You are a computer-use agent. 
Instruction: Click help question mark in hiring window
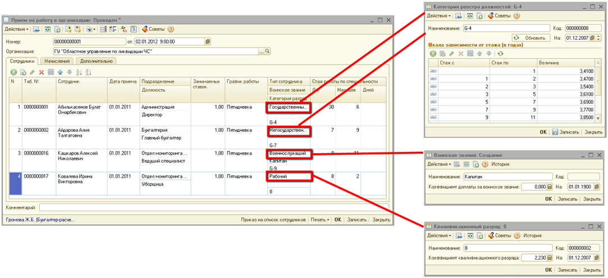171,29
